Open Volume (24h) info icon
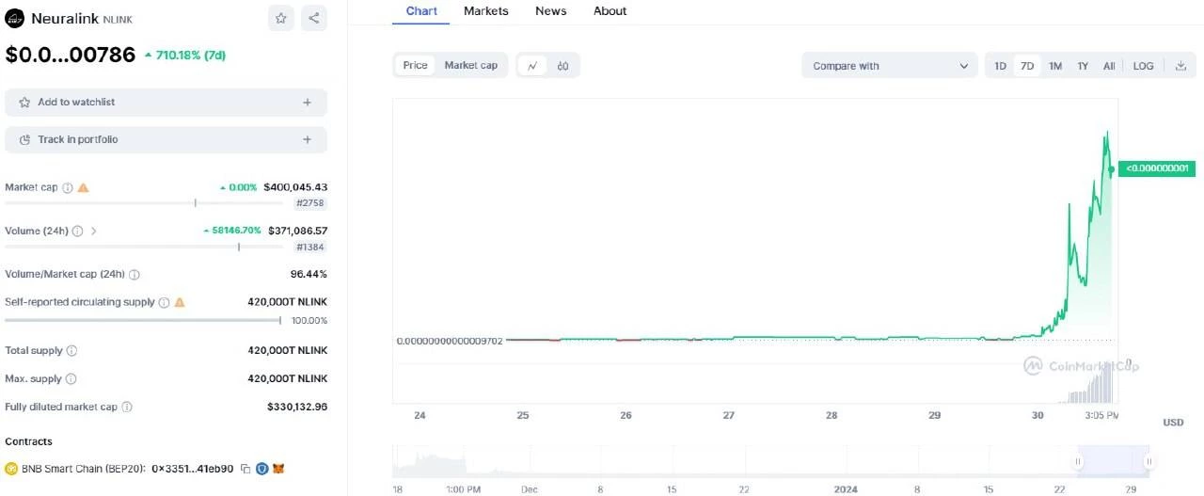Image resolution: width=1204 pixels, height=496 pixels. click(x=78, y=231)
